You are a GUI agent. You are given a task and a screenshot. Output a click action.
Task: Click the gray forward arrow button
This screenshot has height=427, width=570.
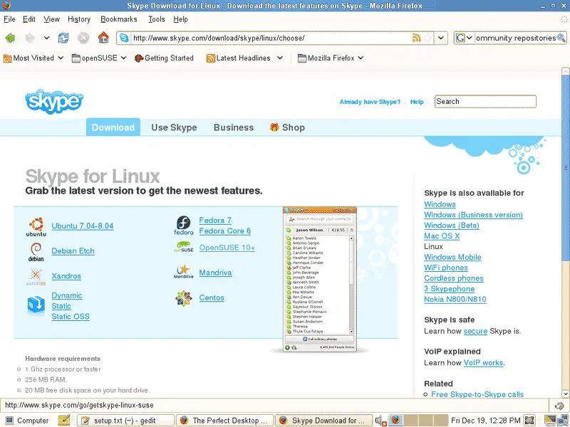tap(30, 38)
